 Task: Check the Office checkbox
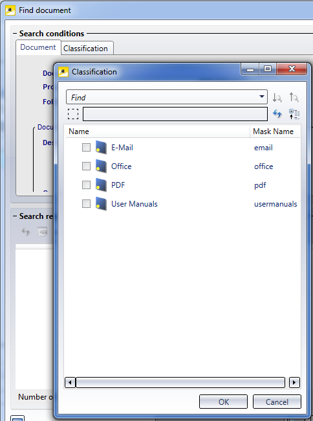coord(86,166)
